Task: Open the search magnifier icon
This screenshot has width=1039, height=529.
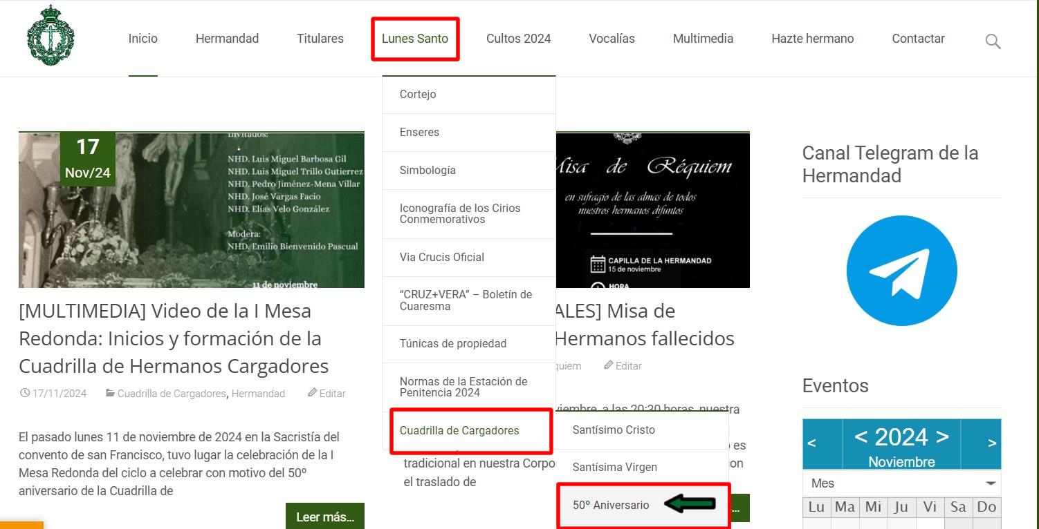Action: [x=993, y=41]
